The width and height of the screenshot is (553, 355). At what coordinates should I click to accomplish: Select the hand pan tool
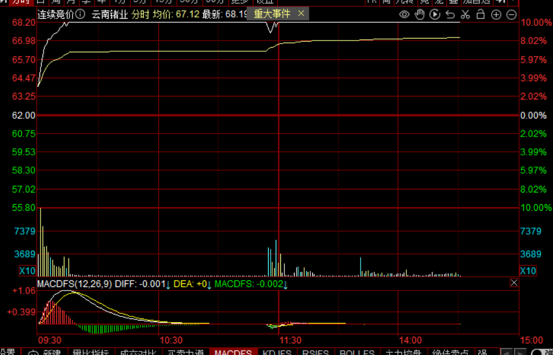point(419,14)
